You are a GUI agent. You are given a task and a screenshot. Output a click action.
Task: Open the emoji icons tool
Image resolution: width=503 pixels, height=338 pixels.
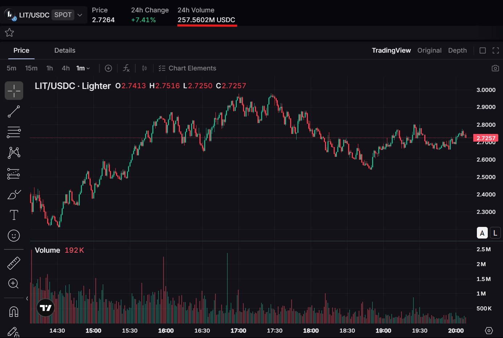14,236
